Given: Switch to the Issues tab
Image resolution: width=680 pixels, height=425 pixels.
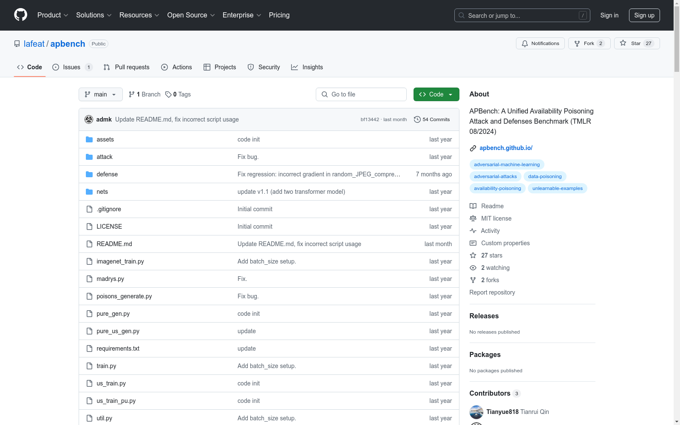Looking at the screenshot, I should point(71,67).
